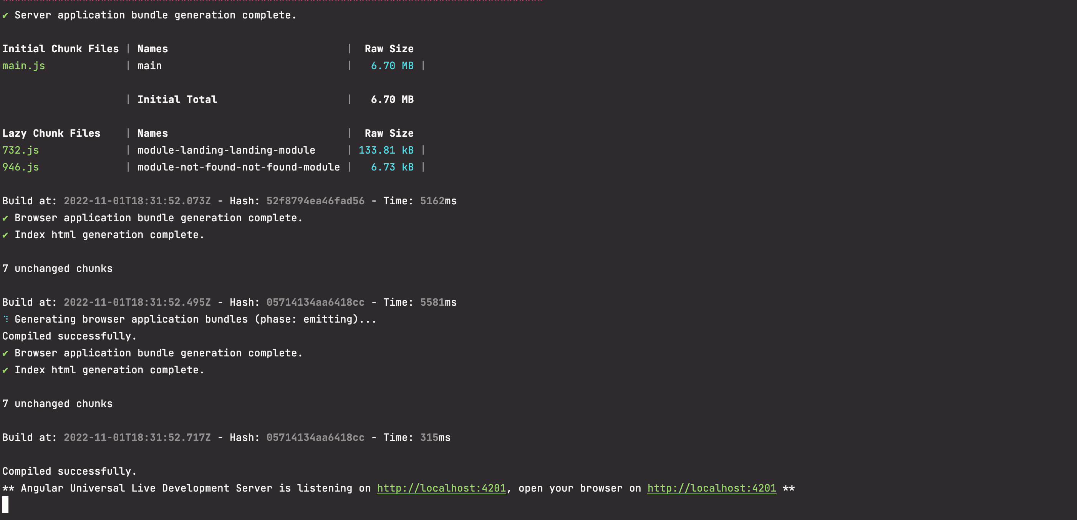1077x520 pixels.
Task: Click the hash 52f8794ea46fad56
Action: [315, 201]
